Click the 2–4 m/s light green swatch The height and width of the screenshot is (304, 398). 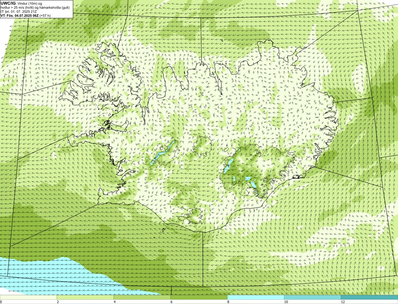point(86,297)
